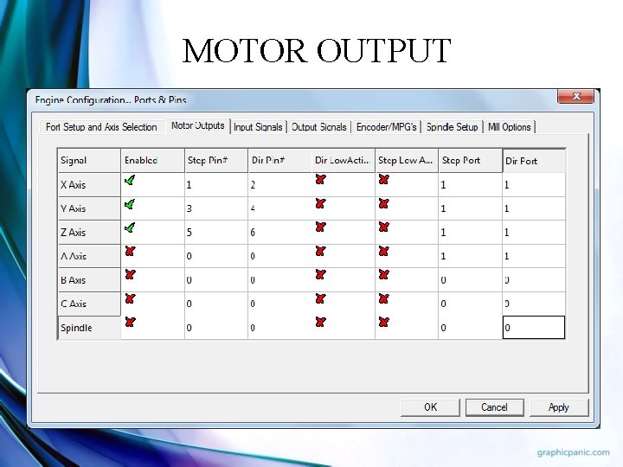Edit X Axis Dir Pin# cell
This screenshot has height=467, width=623.
(279, 185)
